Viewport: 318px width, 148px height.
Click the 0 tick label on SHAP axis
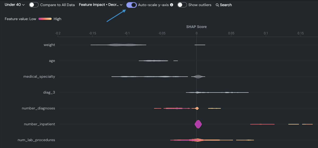point(196,33)
